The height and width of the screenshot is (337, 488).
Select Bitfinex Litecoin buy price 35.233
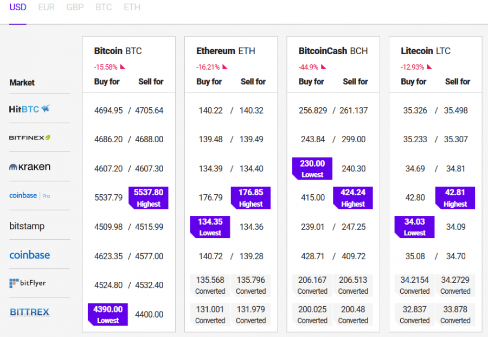click(x=415, y=139)
